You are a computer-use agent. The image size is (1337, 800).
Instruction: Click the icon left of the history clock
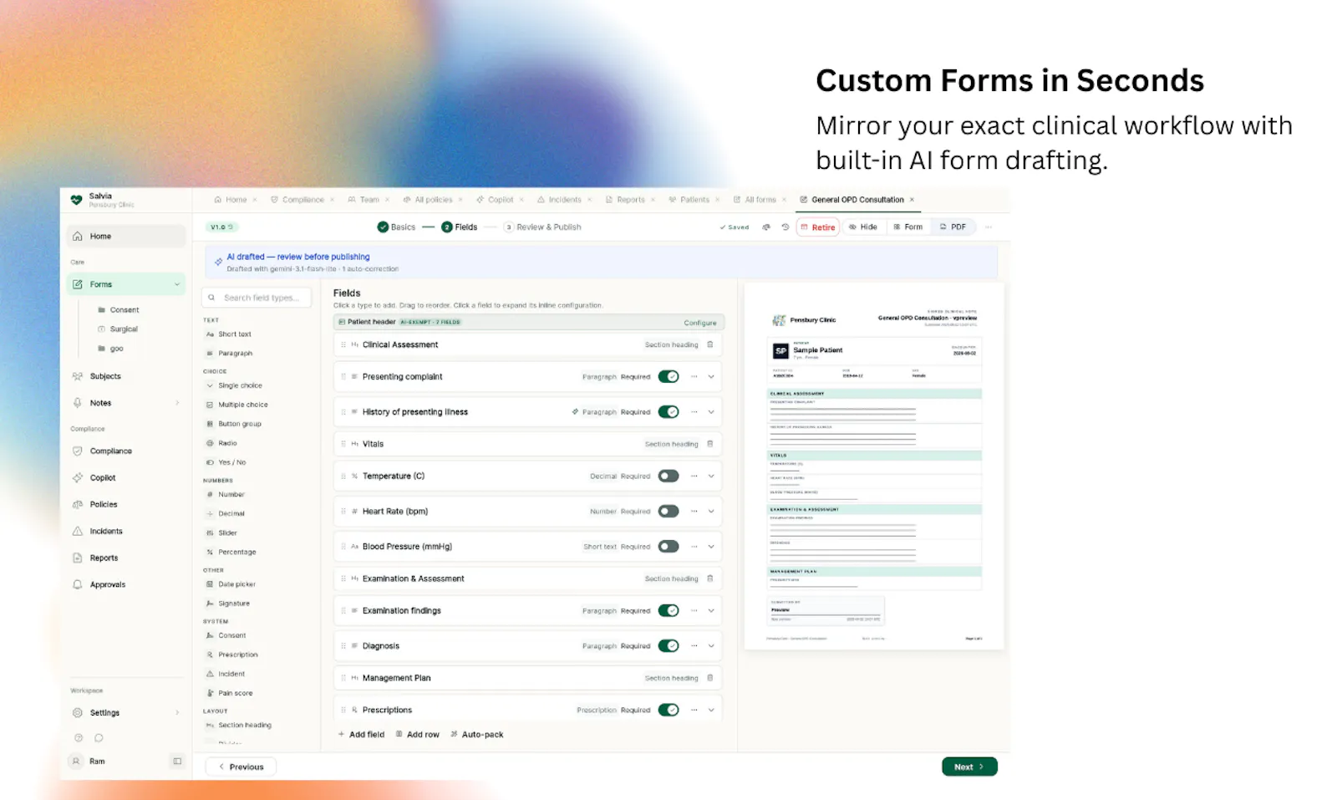click(x=766, y=227)
